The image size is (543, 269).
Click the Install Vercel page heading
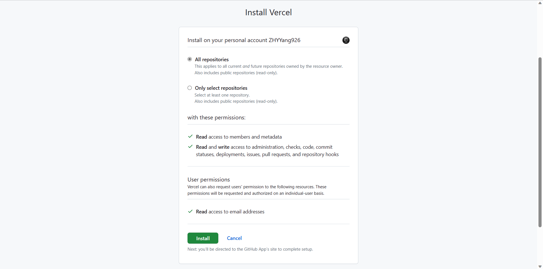(x=268, y=12)
